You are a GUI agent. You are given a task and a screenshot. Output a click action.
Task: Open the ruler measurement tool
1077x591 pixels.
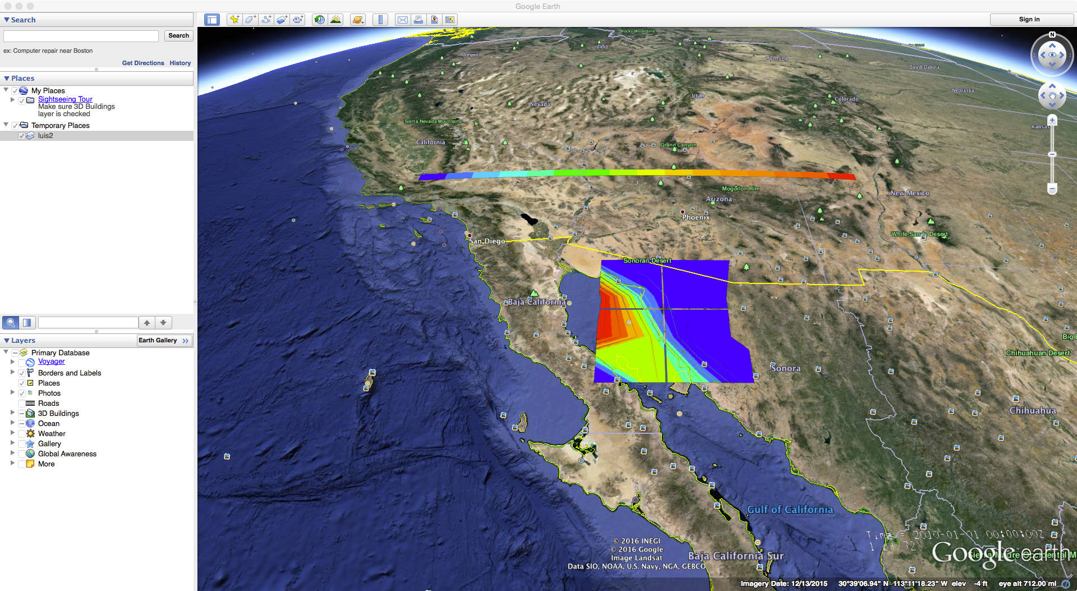tap(380, 20)
